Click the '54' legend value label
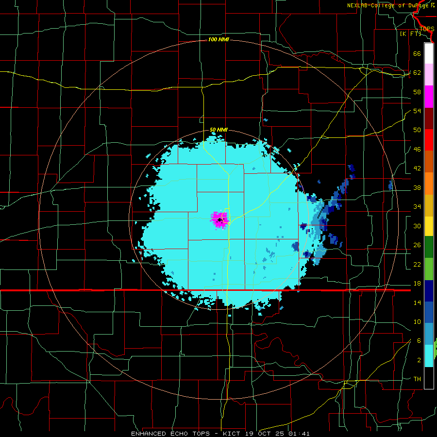 coord(417,111)
